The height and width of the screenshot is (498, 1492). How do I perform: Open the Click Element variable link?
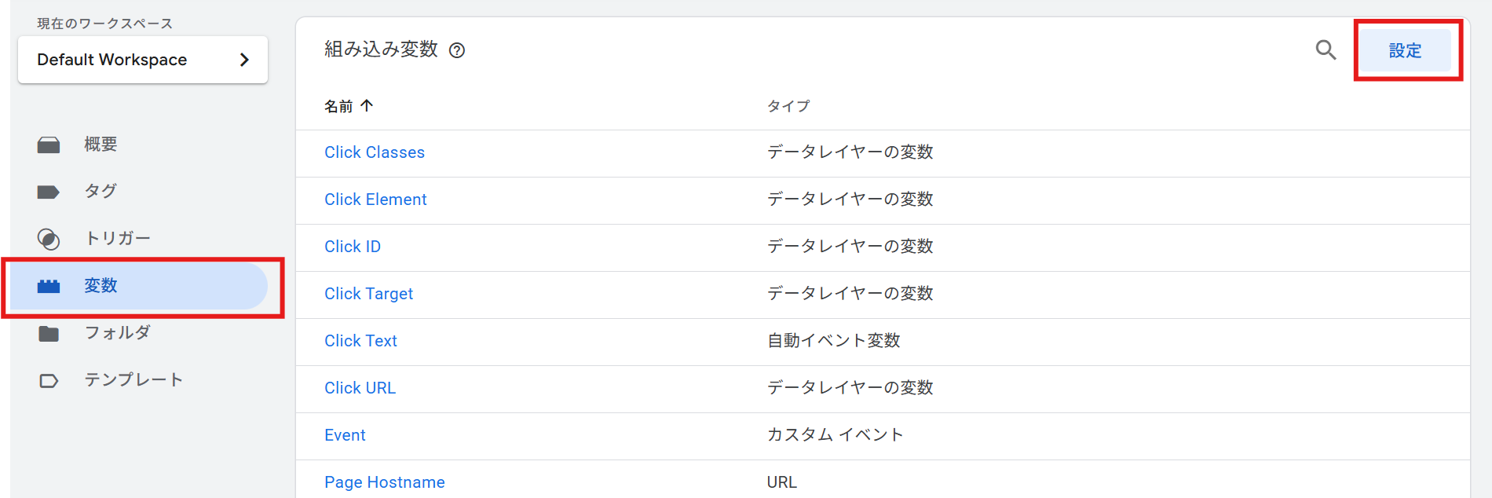click(375, 200)
